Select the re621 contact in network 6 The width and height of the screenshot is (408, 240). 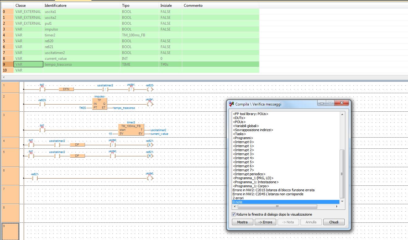click(35, 178)
